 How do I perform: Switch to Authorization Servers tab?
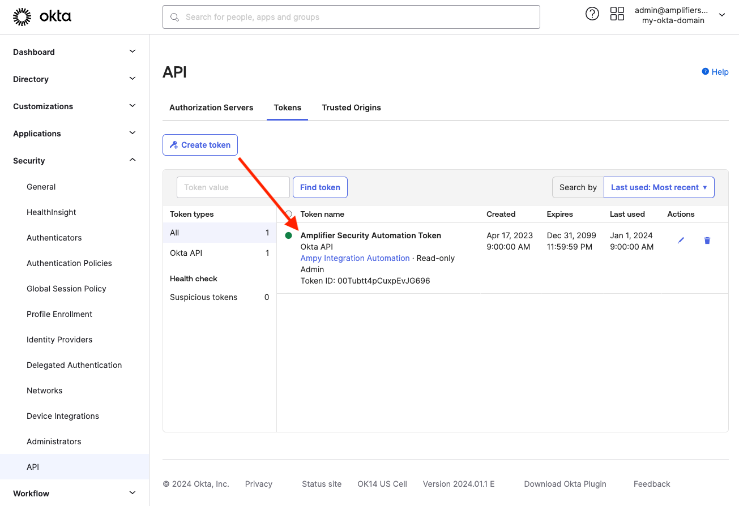[x=211, y=108]
